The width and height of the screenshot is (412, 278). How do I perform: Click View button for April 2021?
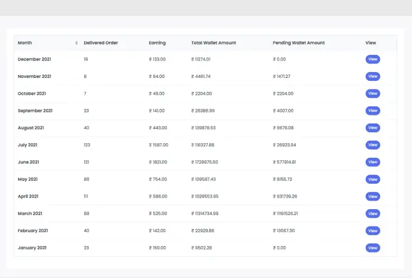[x=373, y=196]
